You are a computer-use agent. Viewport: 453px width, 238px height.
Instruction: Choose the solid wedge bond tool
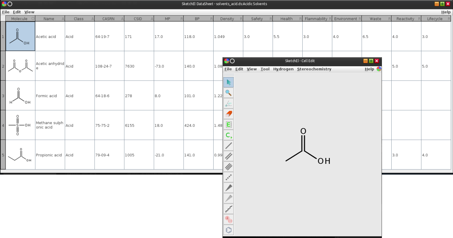click(x=229, y=188)
